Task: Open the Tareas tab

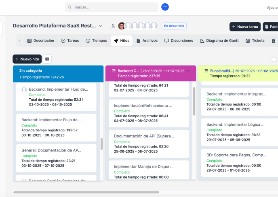Action: click(x=69, y=41)
